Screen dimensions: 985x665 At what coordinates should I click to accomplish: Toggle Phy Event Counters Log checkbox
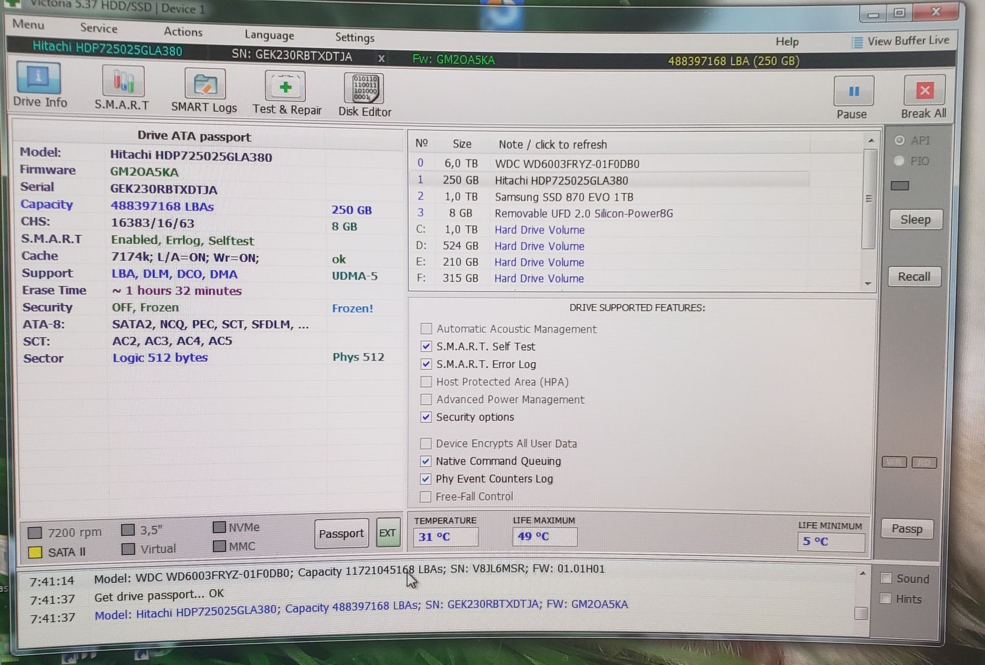tap(426, 479)
